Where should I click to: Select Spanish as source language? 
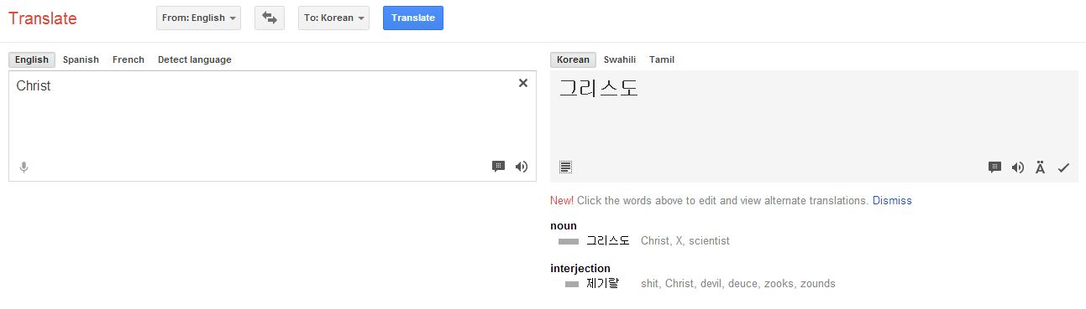pyautogui.click(x=81, y=59)
